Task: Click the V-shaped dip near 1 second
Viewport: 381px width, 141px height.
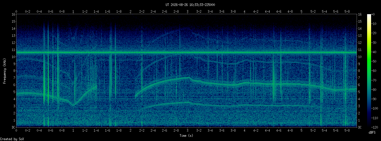Action: (73, 105)
